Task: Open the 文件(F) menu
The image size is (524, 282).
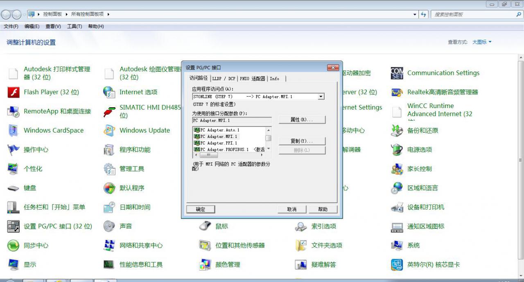Action: pos(11,27)
